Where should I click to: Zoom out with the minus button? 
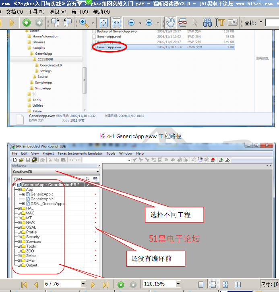click(131, 23)
